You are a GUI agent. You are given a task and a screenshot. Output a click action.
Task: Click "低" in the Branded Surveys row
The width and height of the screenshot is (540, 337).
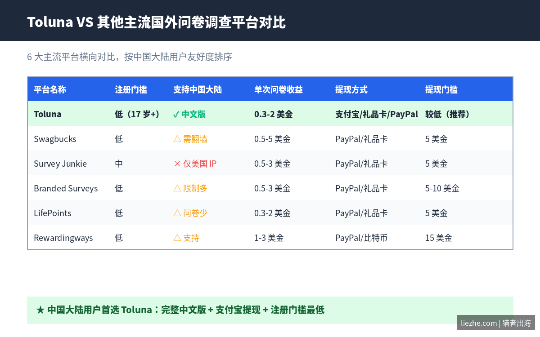pos(119,188)
